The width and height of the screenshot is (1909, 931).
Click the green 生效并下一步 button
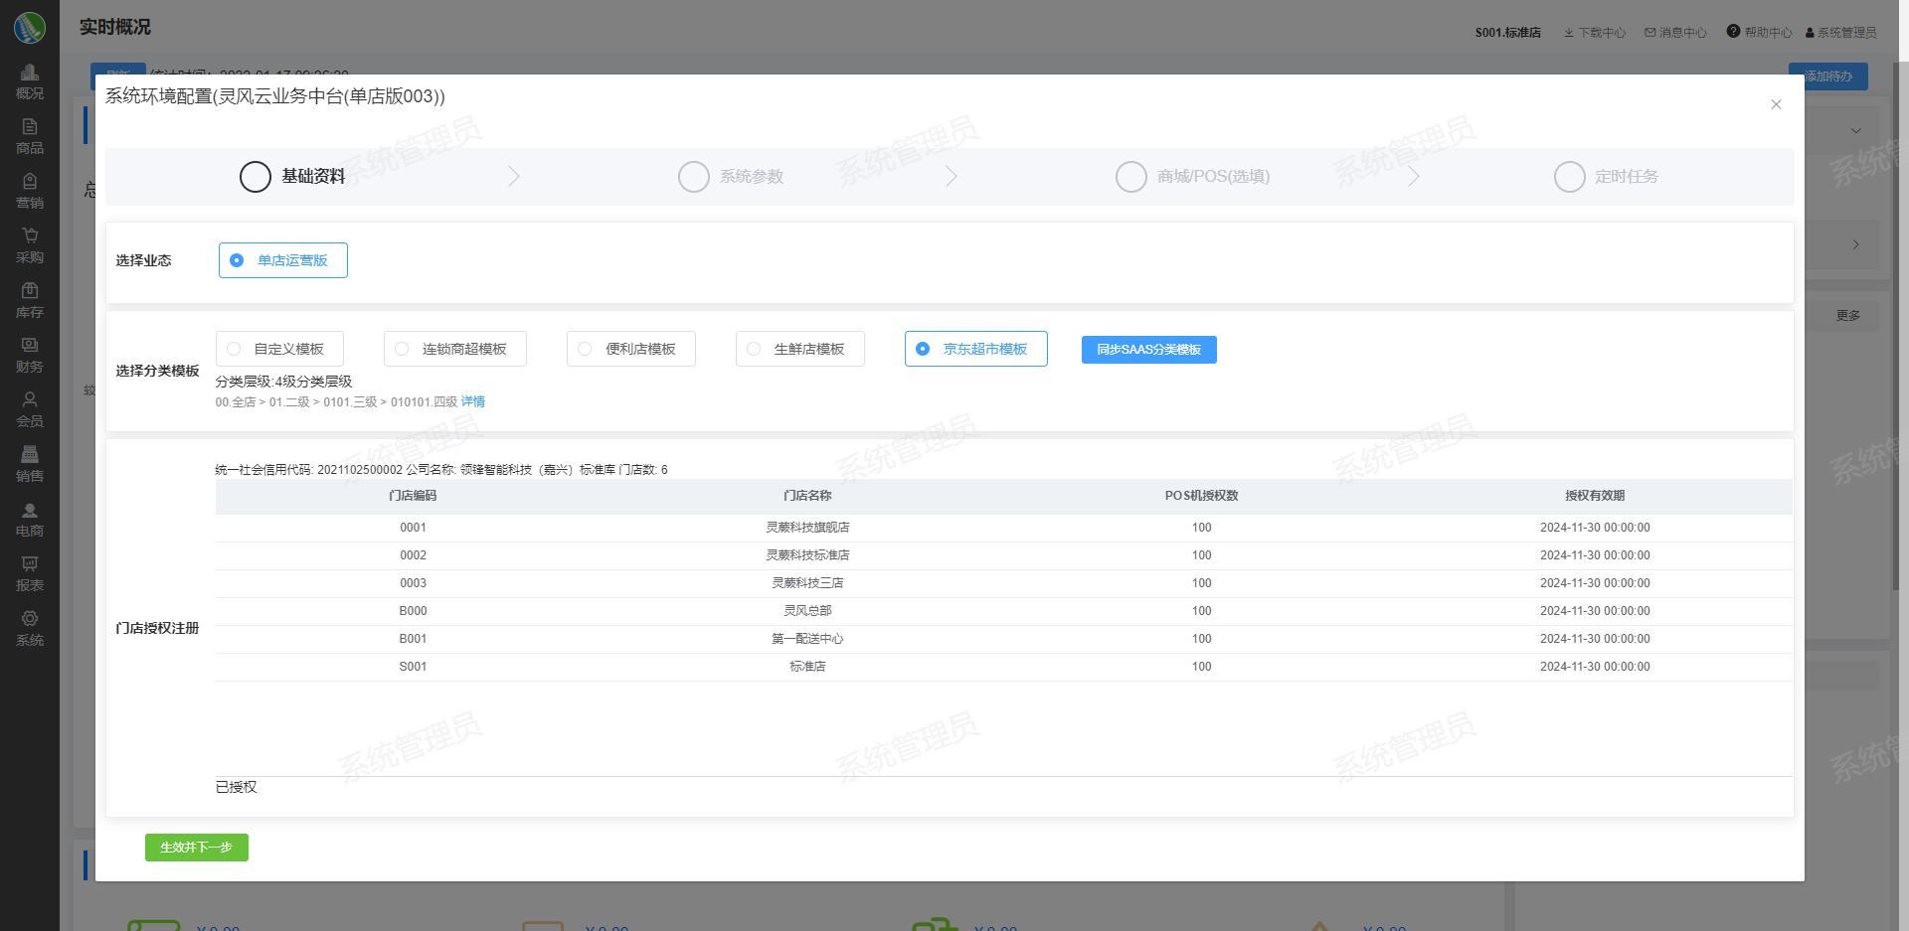pyautogui.click(x=197, y=848)
